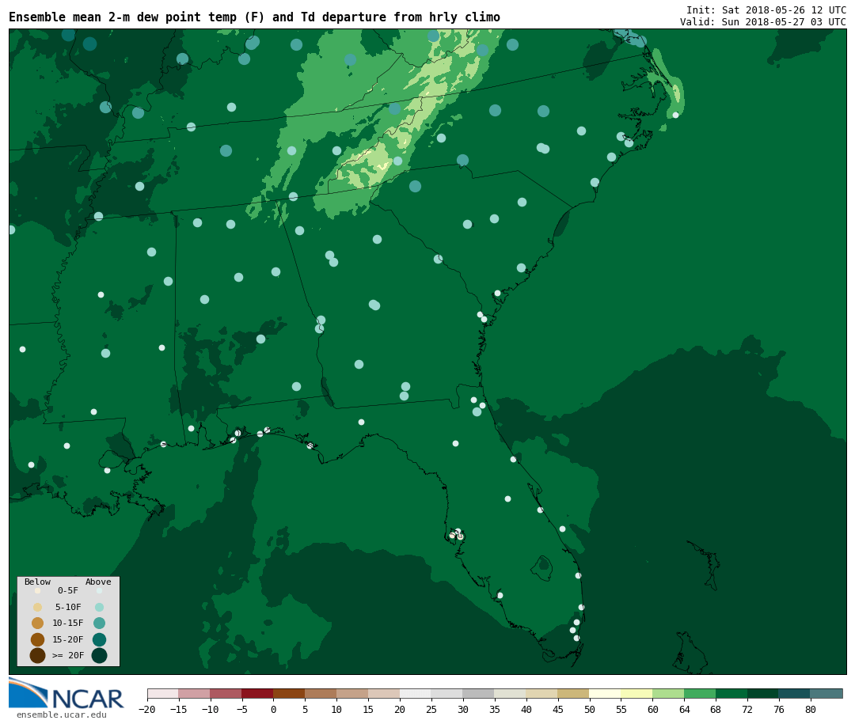Click the colorbar segment between 30 and 35

(479, 693)
